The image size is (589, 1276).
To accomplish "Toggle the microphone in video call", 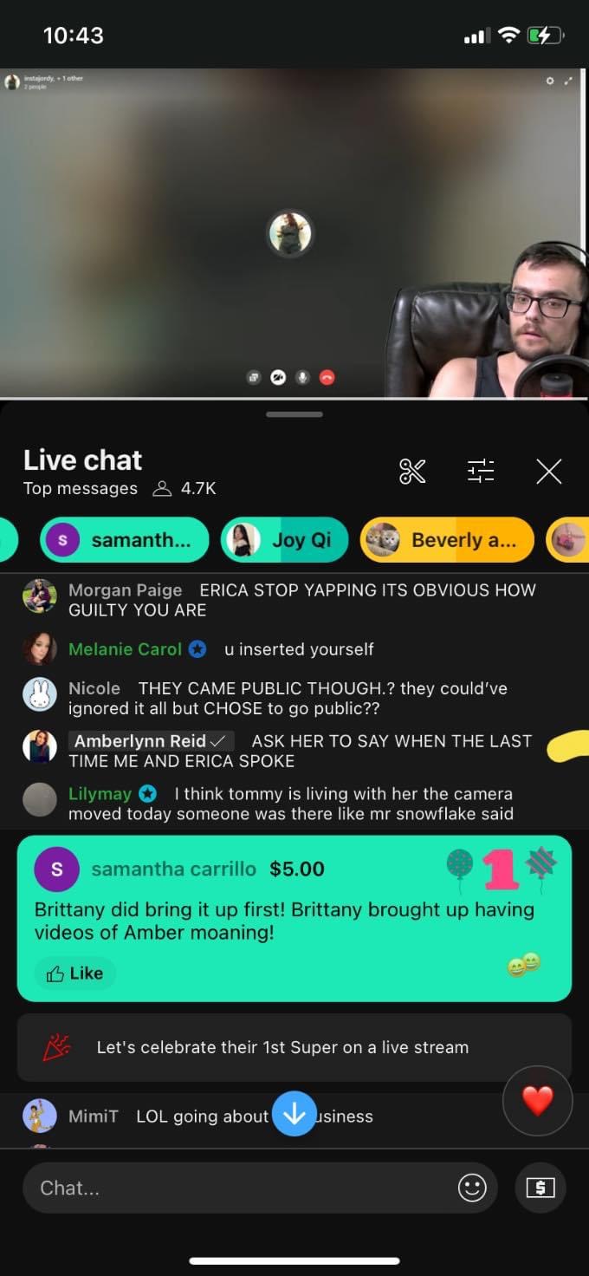I will [x=302, y=377].
